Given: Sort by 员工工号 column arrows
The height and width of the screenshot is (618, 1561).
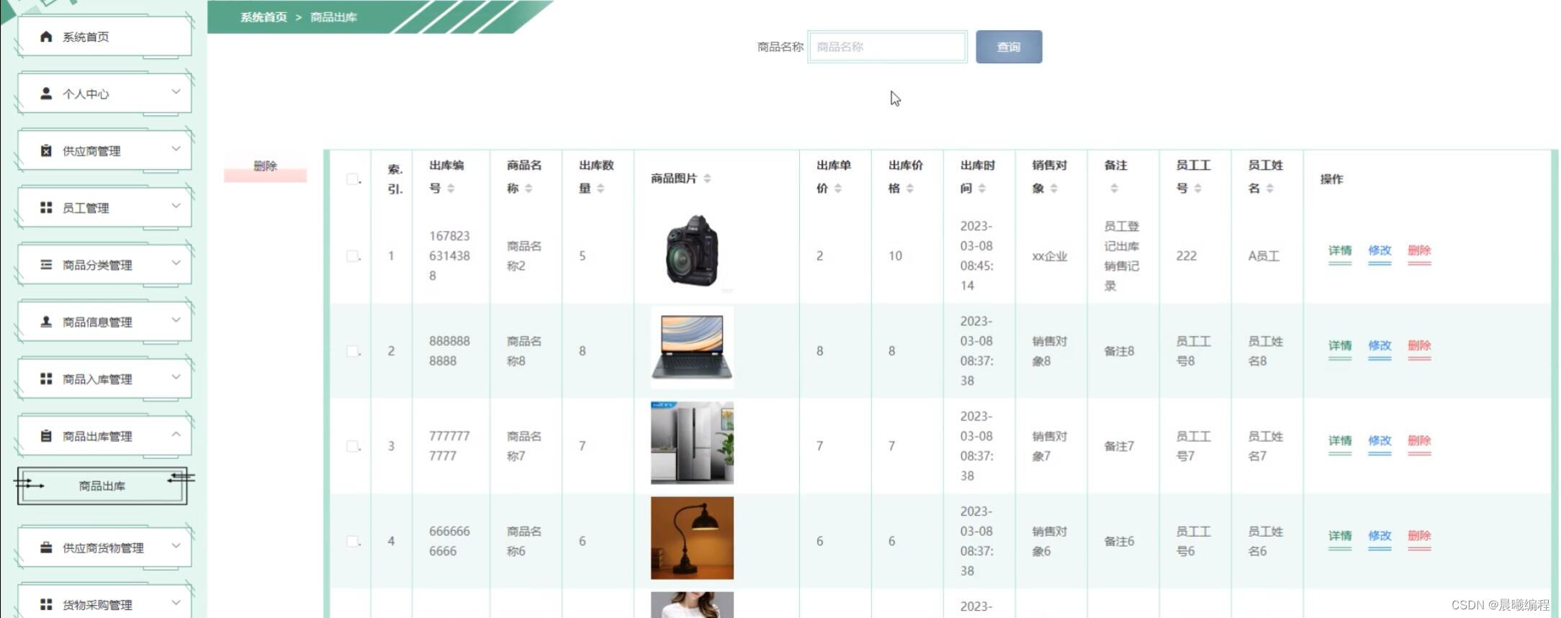Looking at the screenshot, I should [1198, 188].
